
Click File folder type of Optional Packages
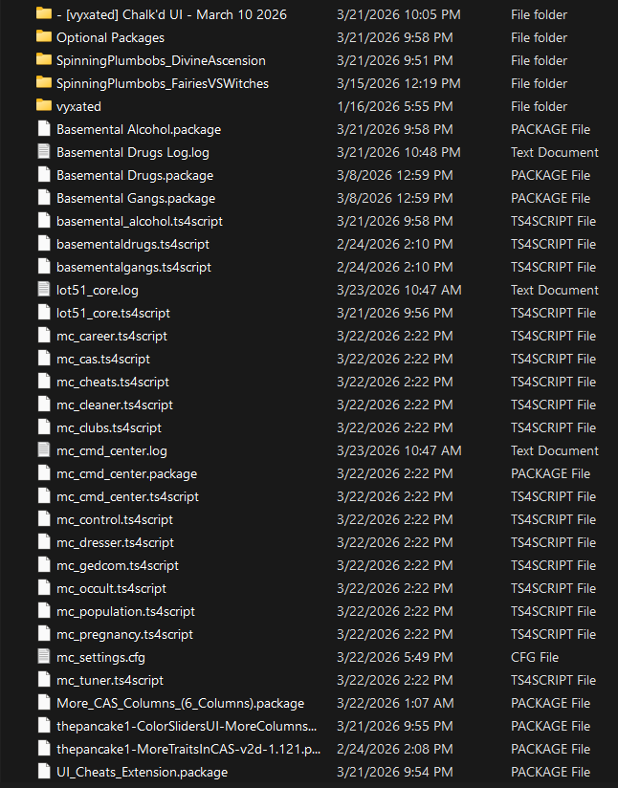click(x=539, y=37)
